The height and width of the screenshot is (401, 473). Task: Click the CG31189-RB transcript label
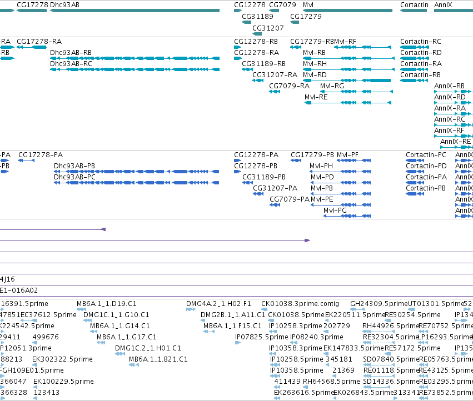point(263,64)
